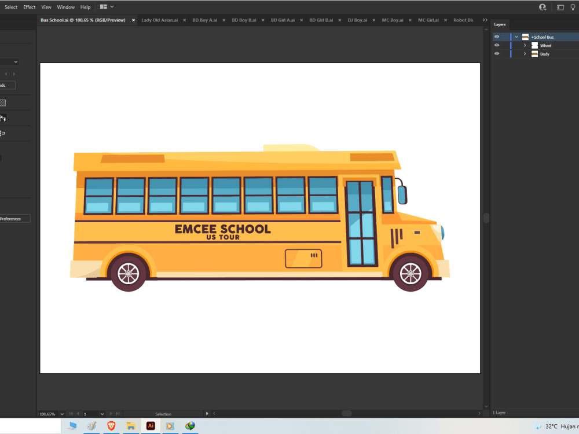579x434 pixels.
Task: Open Brave browser from taskbar
Action: tap(111, 426)
